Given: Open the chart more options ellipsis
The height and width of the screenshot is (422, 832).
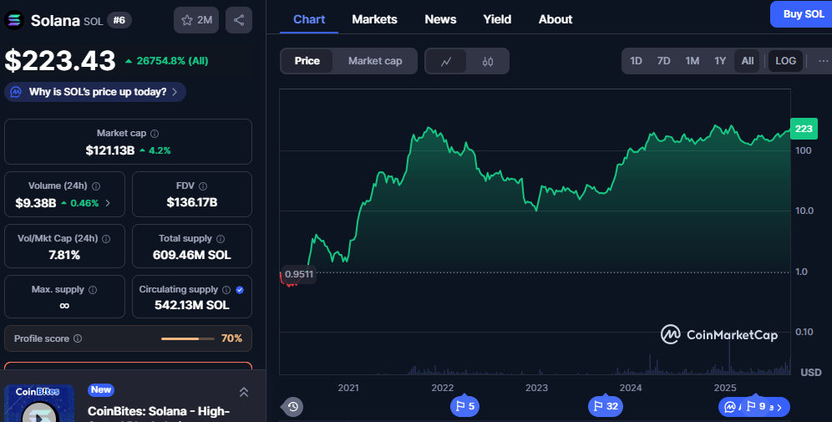Looking at the screenshot, I should (x=823, y=61).
